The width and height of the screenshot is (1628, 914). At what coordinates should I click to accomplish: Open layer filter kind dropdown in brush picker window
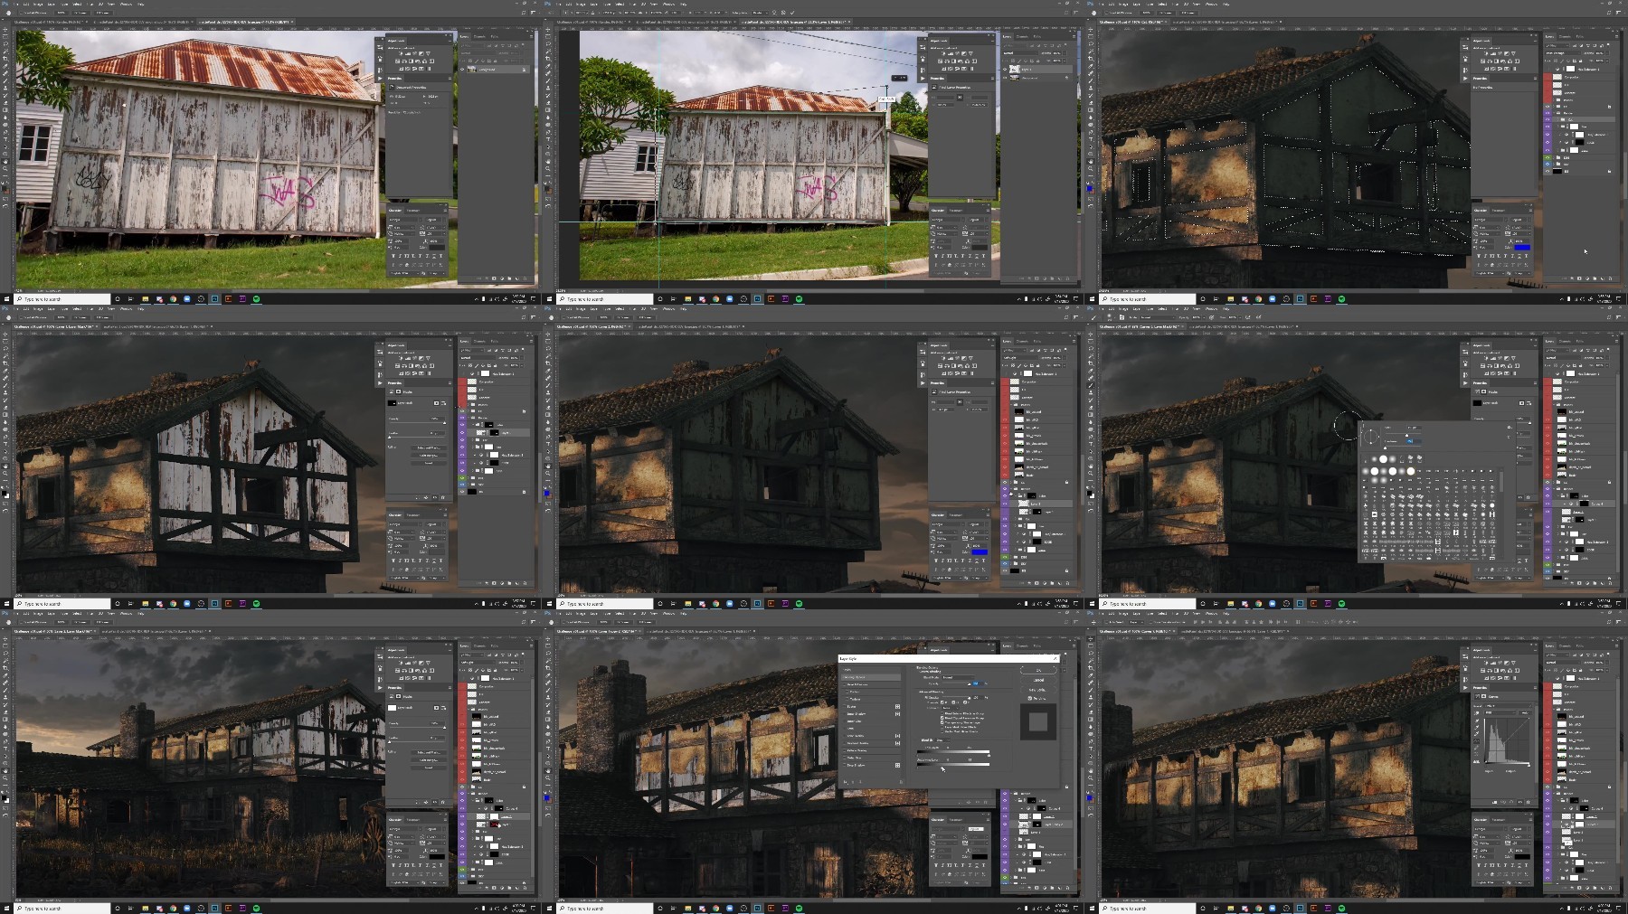[1557, 351]
